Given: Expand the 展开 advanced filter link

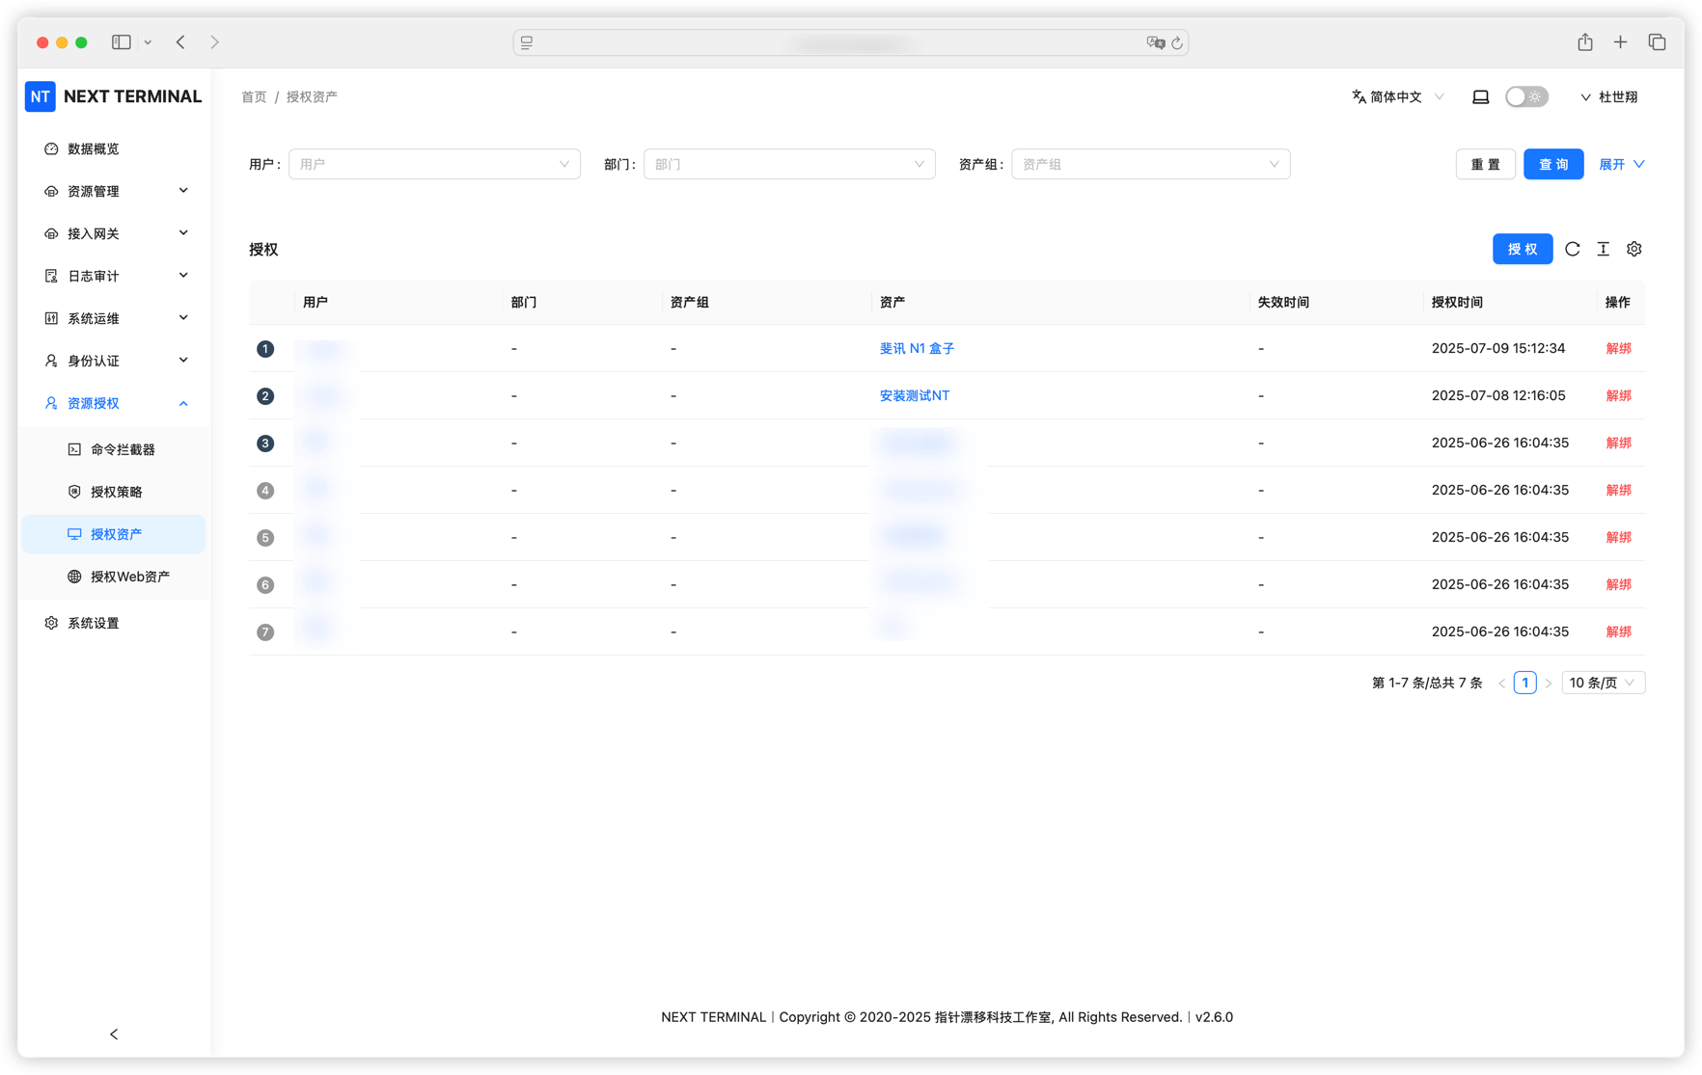Looking at the screenshot, I should [1621, 164].
